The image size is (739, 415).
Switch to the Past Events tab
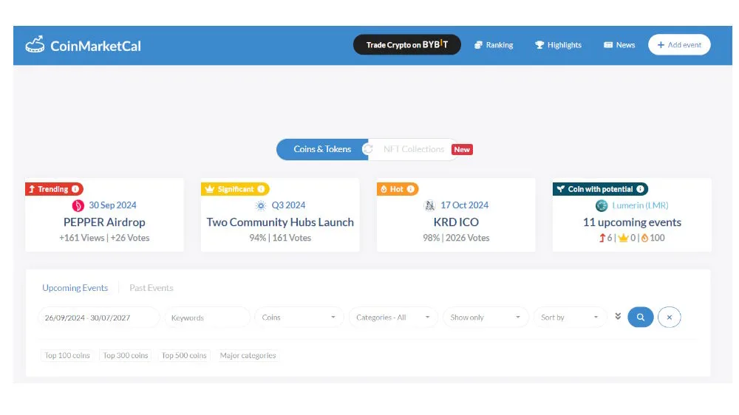click(151, 288)
